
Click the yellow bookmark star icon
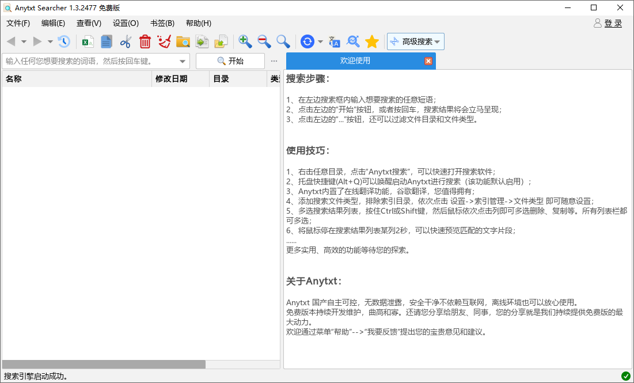click(x=372, y=41)
